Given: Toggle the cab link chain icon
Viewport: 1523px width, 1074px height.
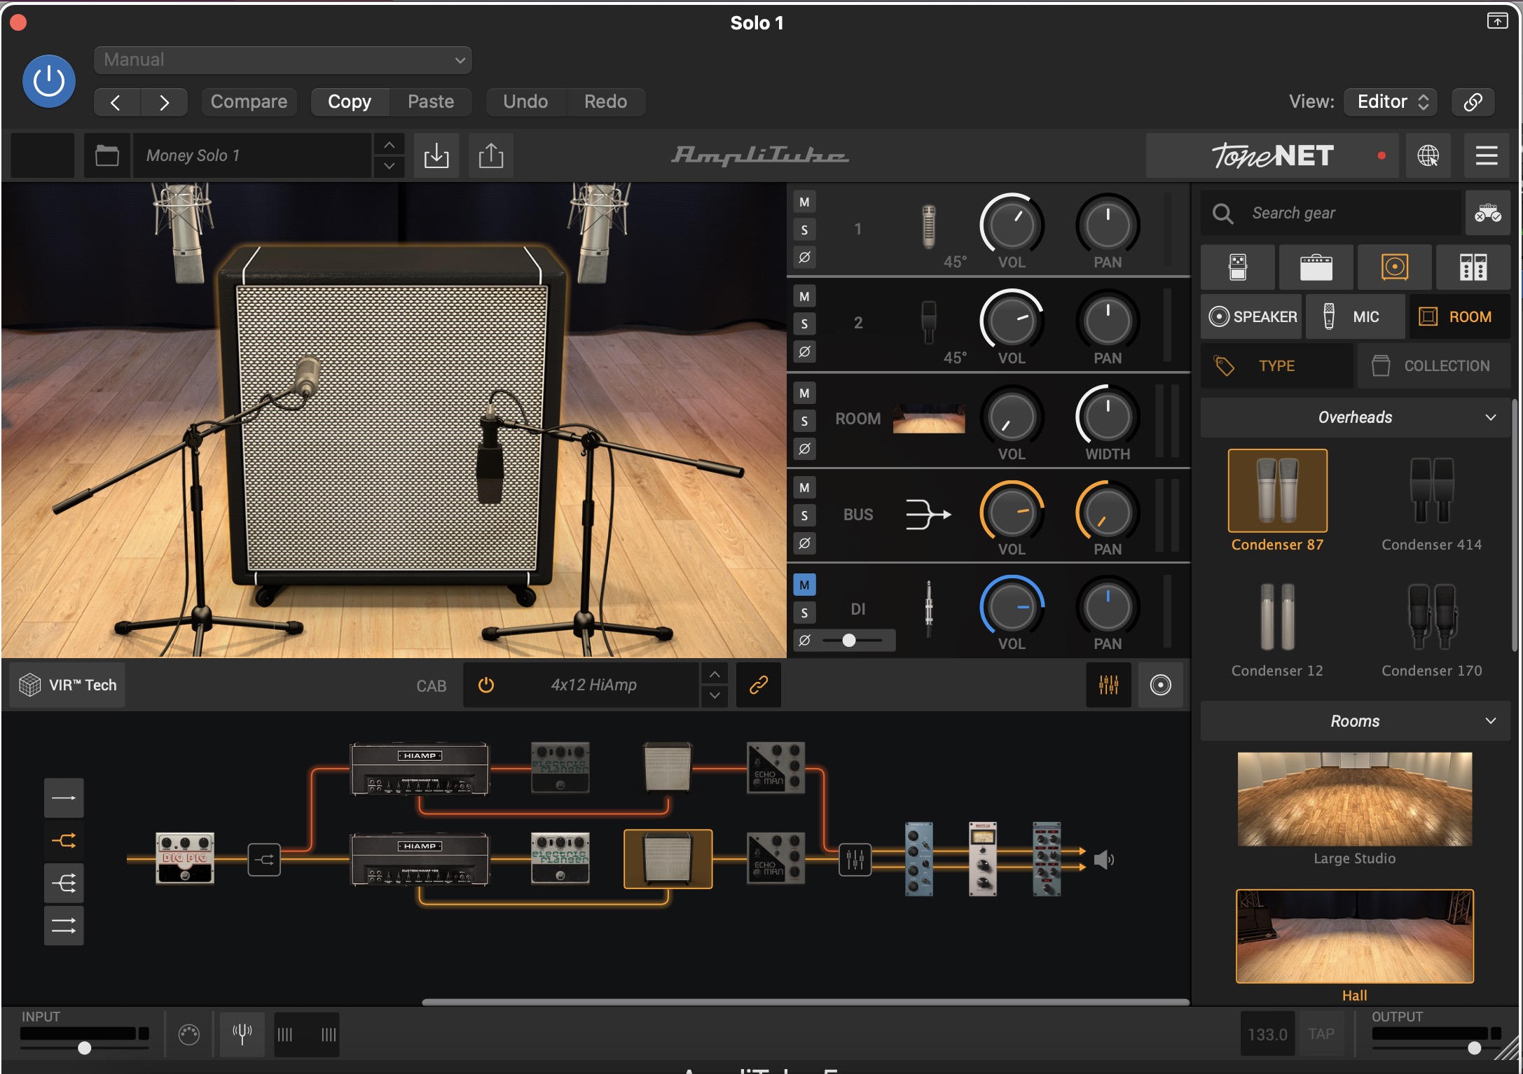Looking at the screenshot, I should (x=759, y=685).
